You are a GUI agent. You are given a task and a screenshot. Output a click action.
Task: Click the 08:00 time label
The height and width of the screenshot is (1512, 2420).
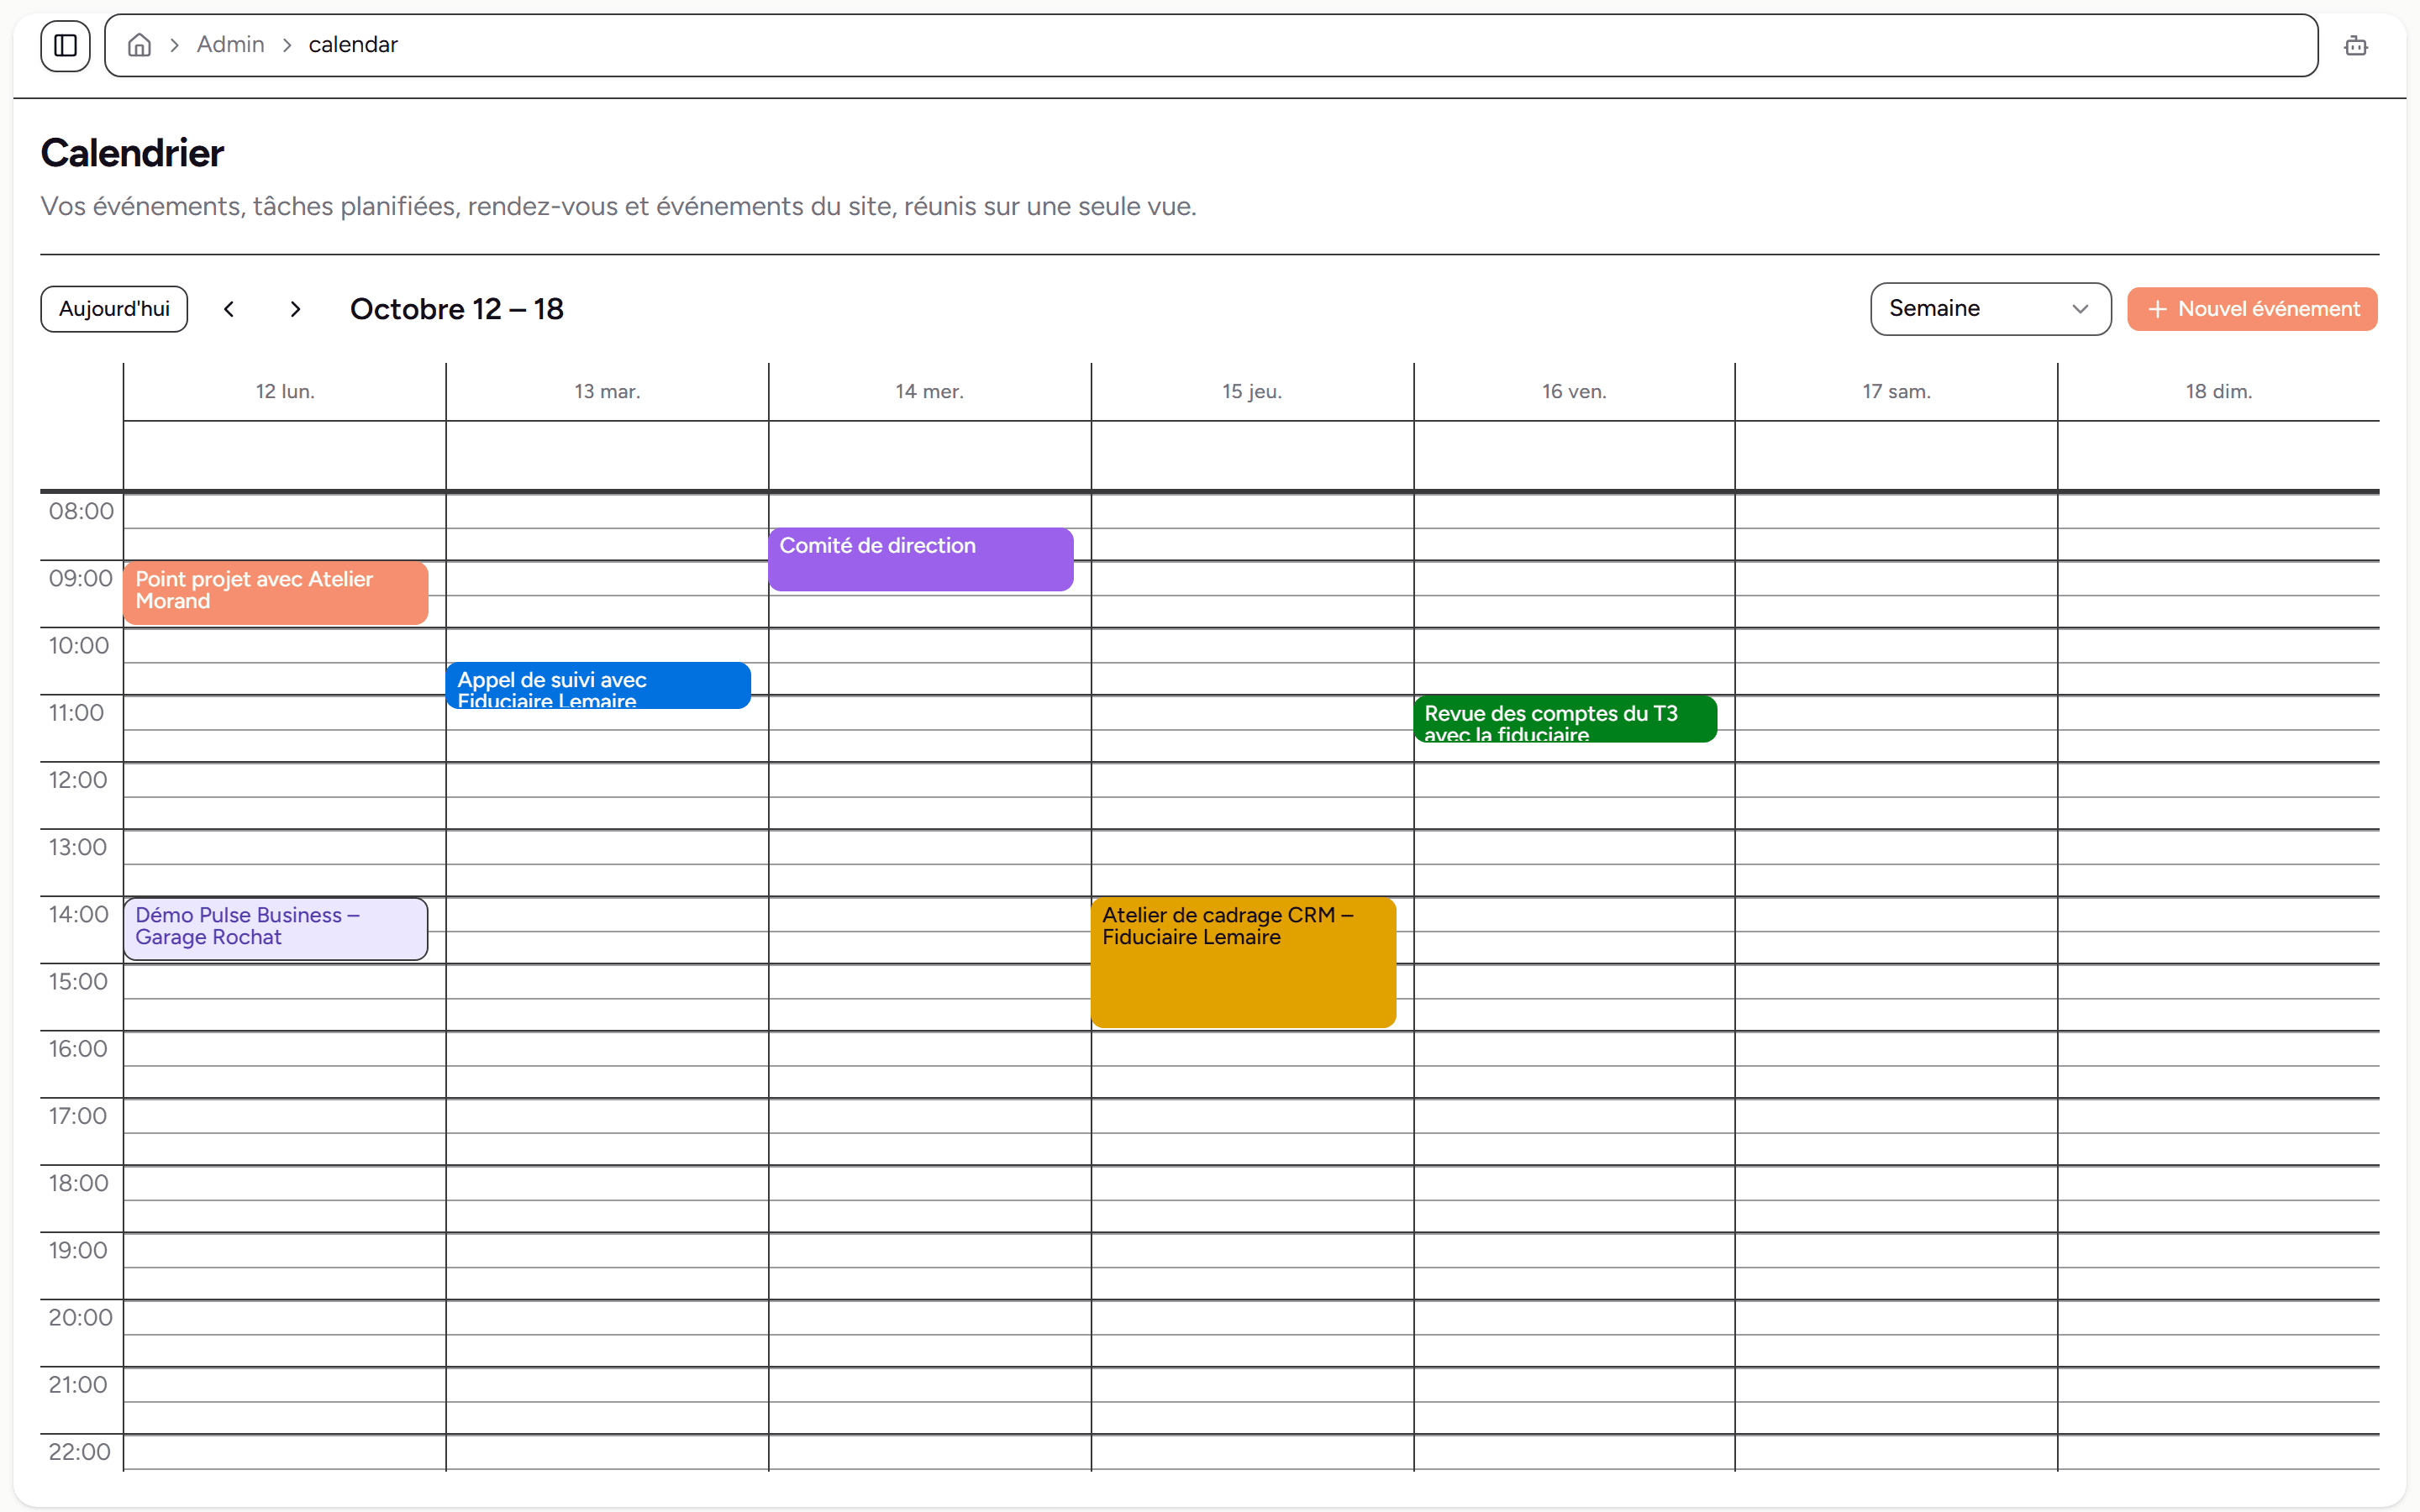pyautogui.click(x=81, y=511)
